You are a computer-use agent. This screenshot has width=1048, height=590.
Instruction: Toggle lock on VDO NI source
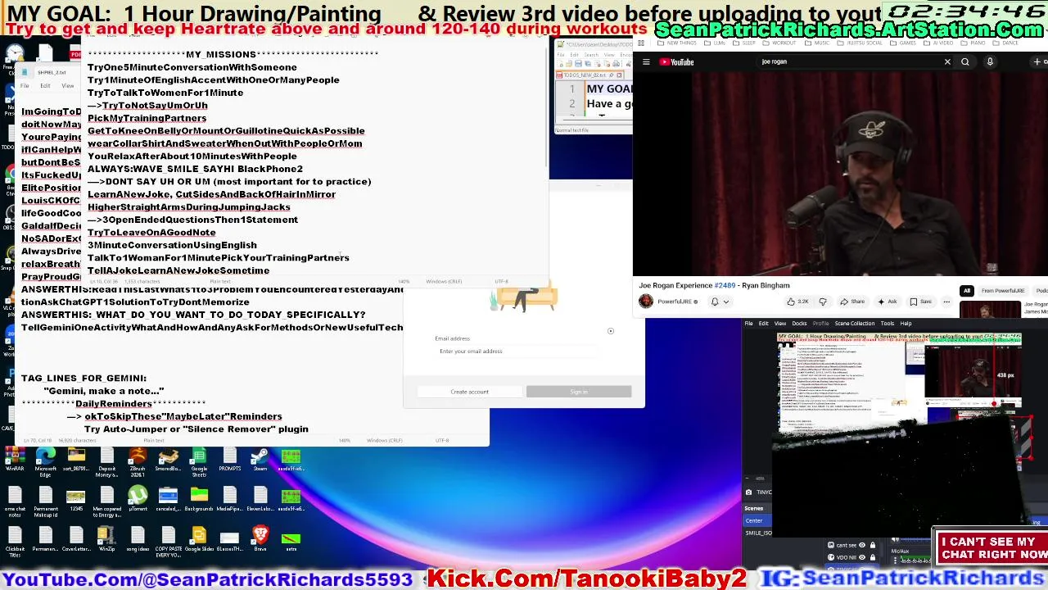pyautogui.click(x=873, y=557)
